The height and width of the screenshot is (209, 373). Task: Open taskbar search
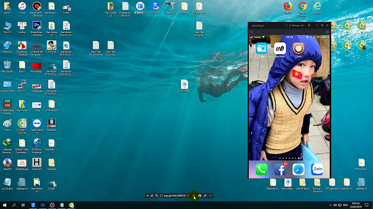[14, 205]
